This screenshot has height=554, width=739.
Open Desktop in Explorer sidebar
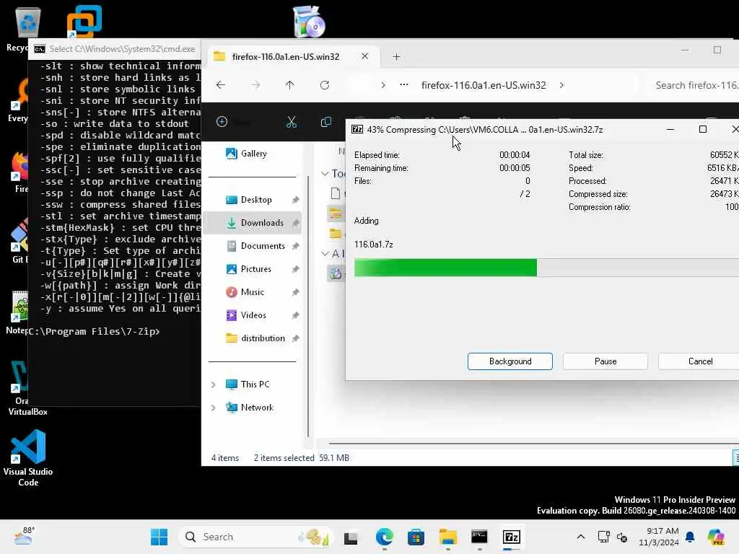(x=256, y=200)
